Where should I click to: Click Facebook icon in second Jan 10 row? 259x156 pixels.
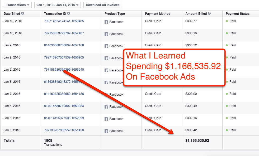[x=106, y=34]
